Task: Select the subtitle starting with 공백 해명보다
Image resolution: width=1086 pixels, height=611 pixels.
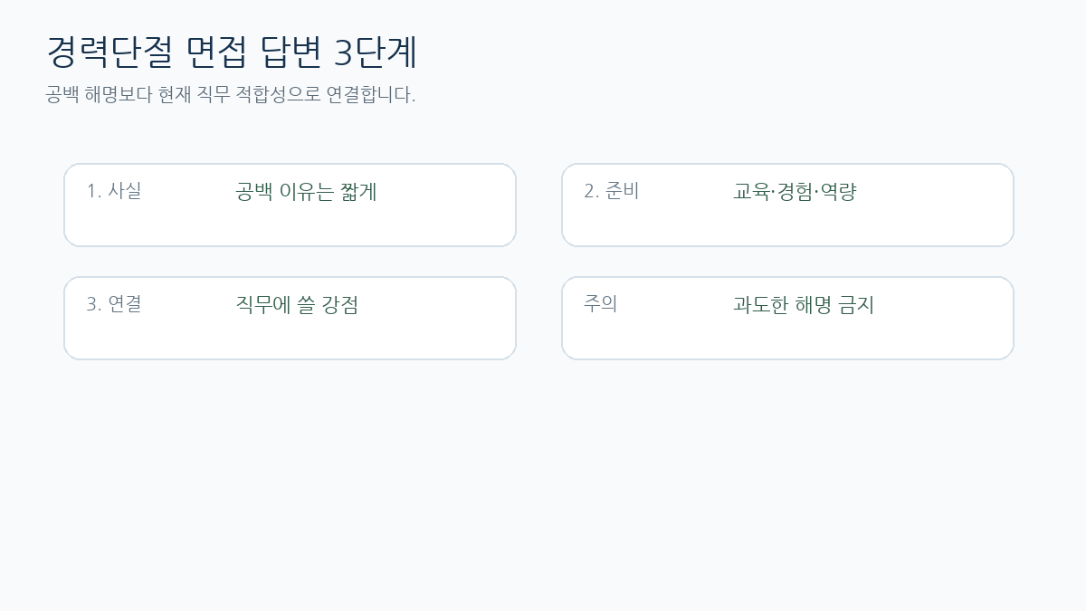Action: [x=231, y=94]
